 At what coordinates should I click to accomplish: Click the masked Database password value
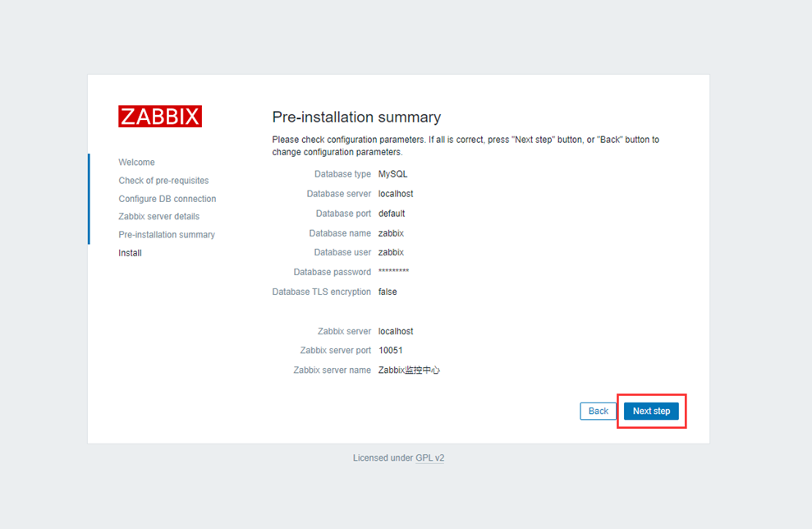pos(393,271)
